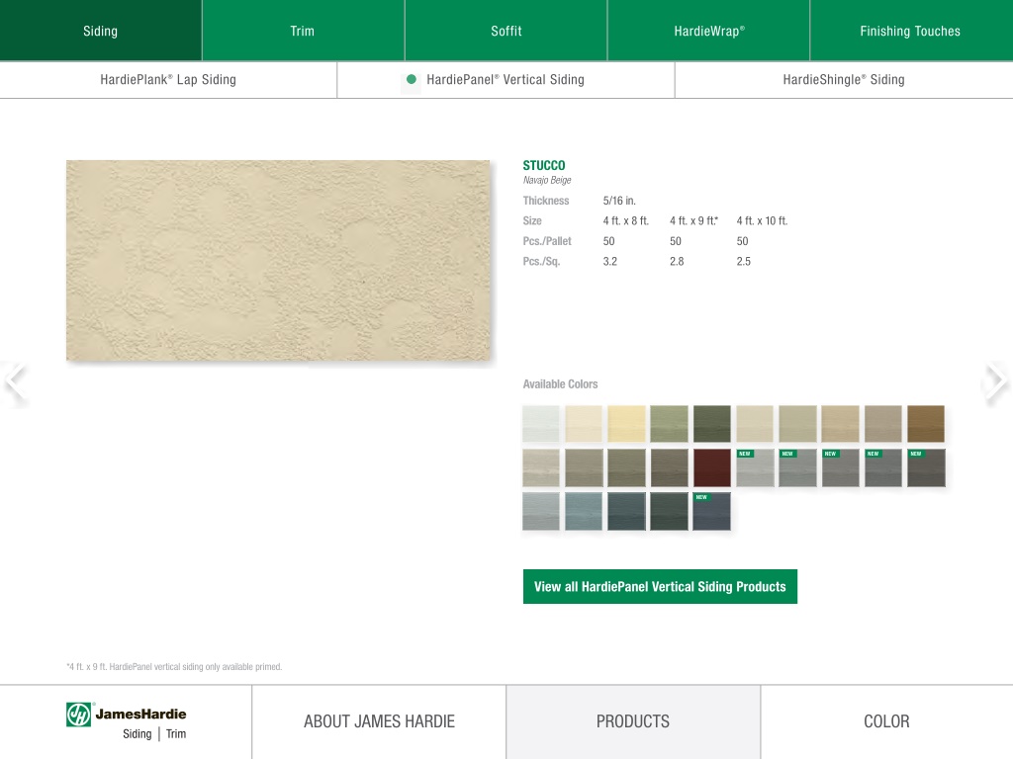Image resolution: width=1013 pixels, height=759 pixels.
Task: Choose the fourth swatch in the second row
Action: click(x=670, y=467)
